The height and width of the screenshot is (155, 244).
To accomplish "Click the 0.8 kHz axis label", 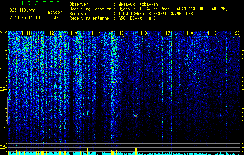I will point(3,108).
